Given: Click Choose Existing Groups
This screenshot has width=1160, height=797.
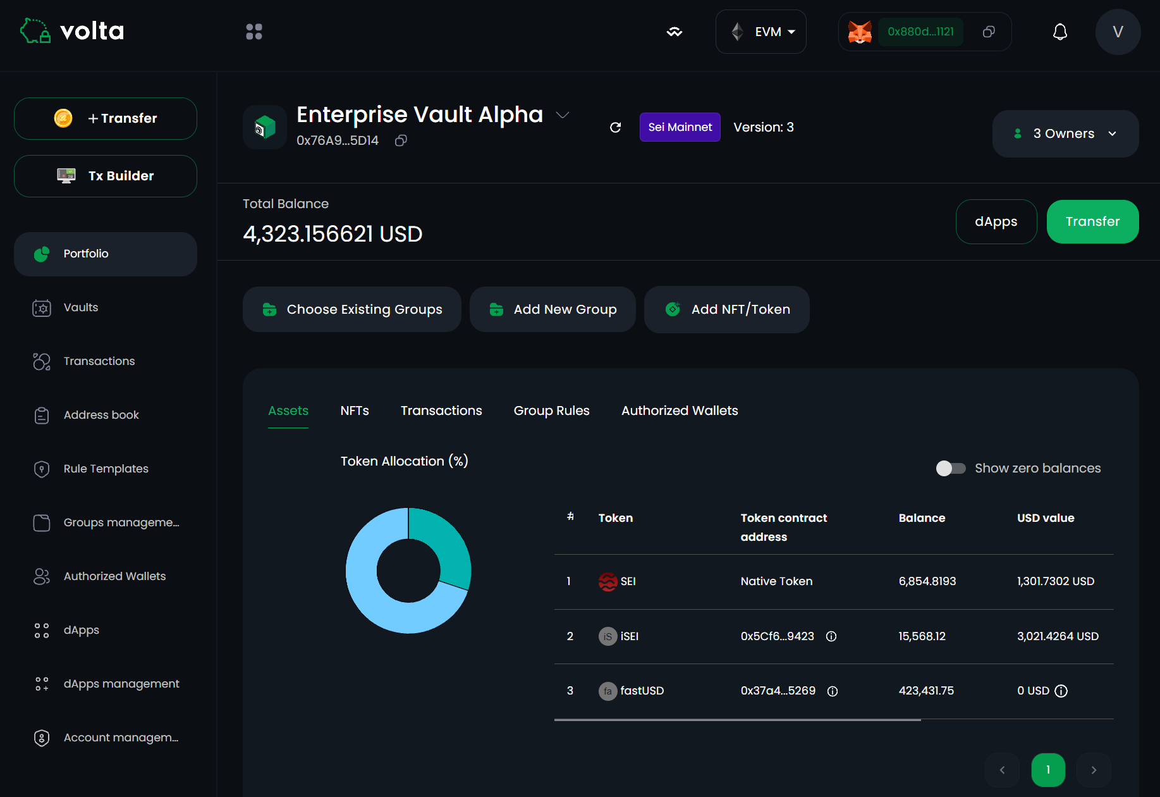Looking at the screenshot, I should pyautogui.click(x=352, y=309).
